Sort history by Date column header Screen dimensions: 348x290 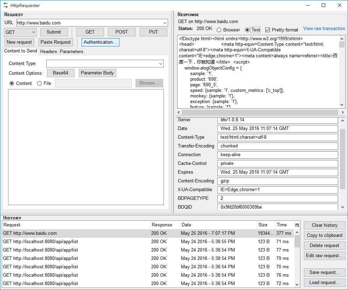pos(218,225)
